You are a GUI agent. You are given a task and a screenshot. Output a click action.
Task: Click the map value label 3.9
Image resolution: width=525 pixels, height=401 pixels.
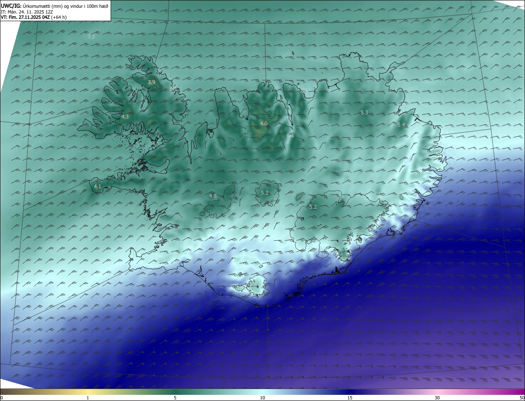[151, 82]
